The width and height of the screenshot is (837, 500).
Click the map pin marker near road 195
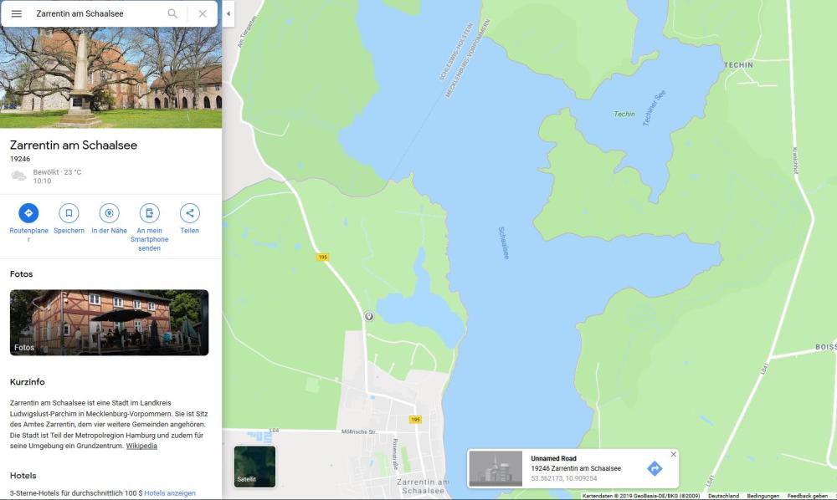point(369,316)
